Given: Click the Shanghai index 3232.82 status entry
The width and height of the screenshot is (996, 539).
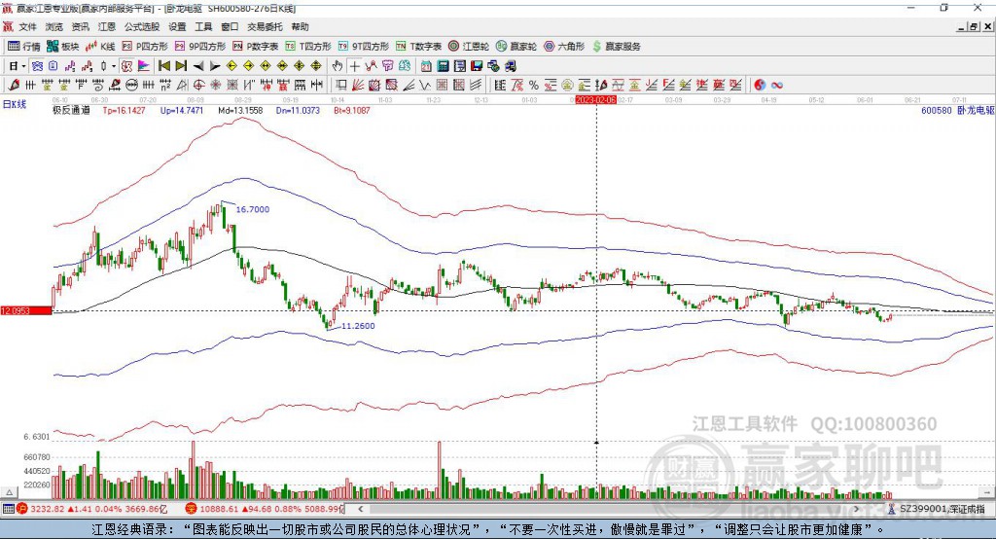Looking at the screenshot, I should pos(91,509).
